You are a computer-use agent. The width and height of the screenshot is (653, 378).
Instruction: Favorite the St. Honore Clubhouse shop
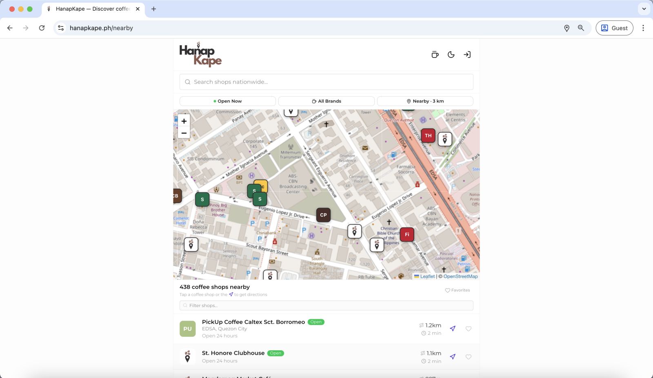click(x=469, y=357)
